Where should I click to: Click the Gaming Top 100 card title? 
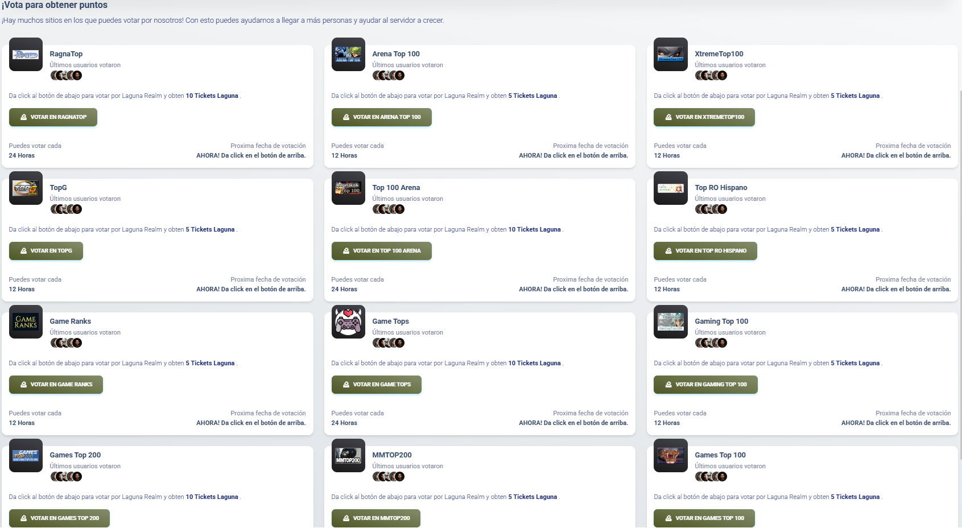pyautogui.click(x=721, y=321)
